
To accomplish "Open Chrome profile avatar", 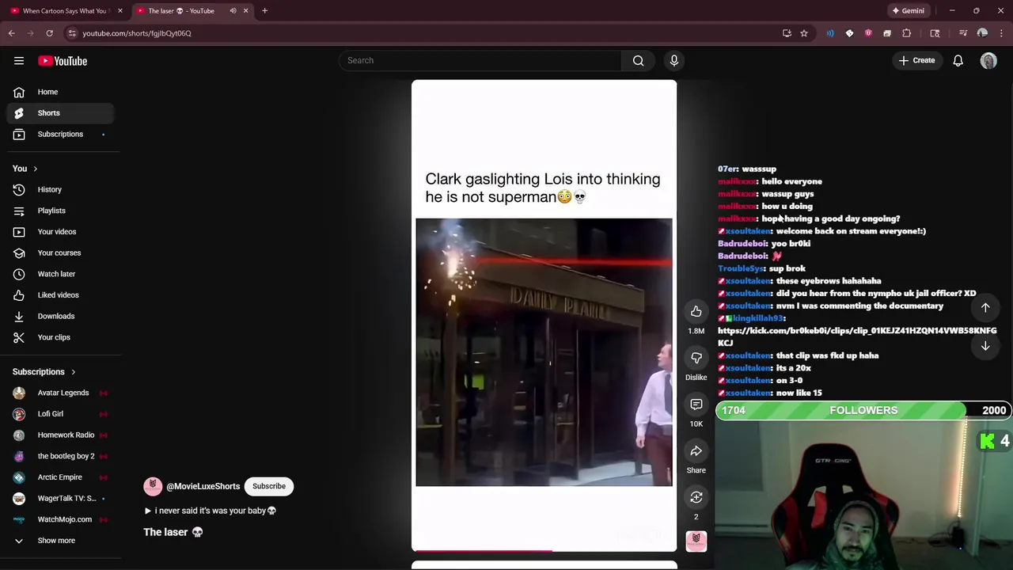I will 982,33.
